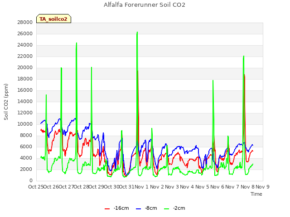Click the 24000 y-axis tick label
This screenshot has width=290, height=217.
(x=25, y=45)
